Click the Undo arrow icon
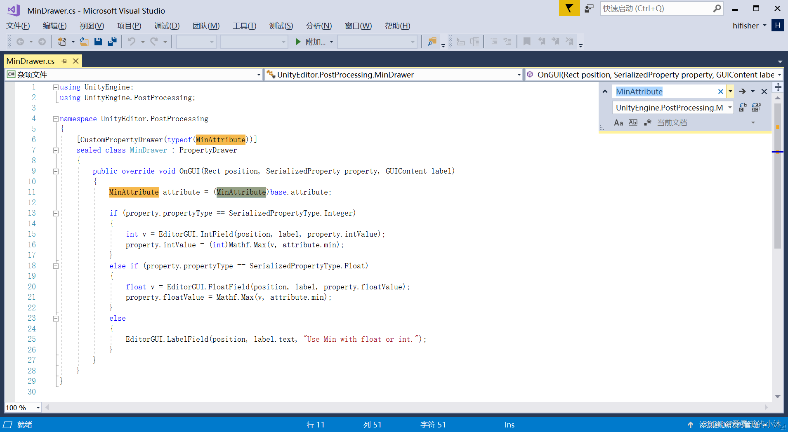 point(132,42)
